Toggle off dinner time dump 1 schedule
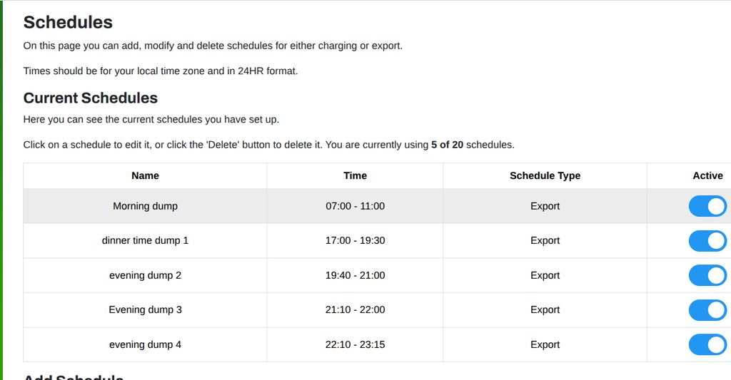 pos(707,241)
